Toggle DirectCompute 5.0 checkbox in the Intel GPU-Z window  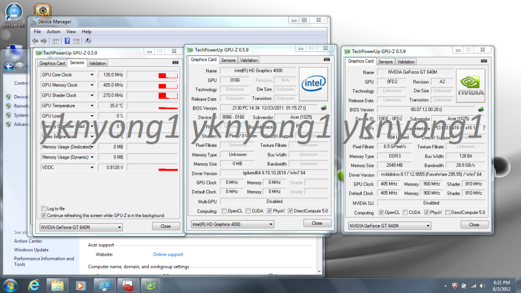pos(290,211)
